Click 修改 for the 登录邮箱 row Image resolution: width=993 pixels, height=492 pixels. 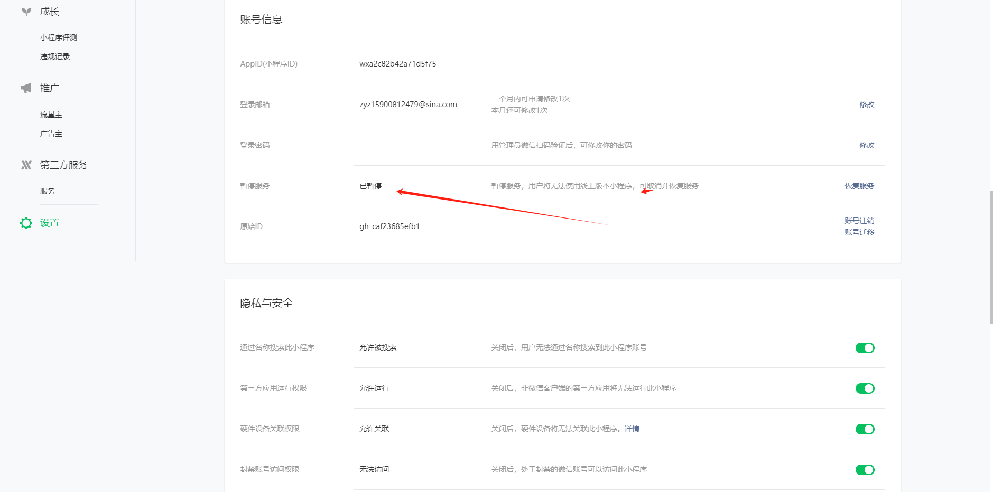tap(867, 105)
